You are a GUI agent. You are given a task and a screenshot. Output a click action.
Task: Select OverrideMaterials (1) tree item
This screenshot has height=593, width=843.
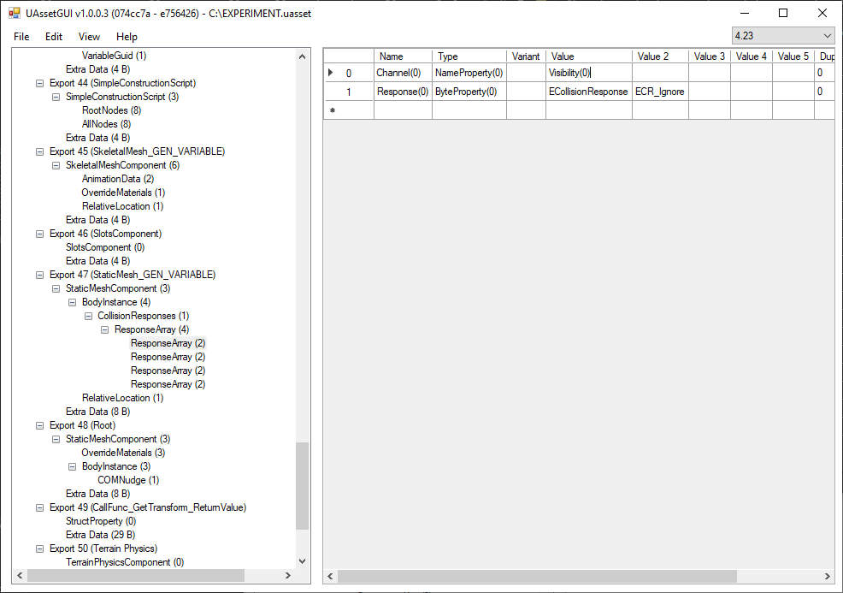click(x=123, y=193)
